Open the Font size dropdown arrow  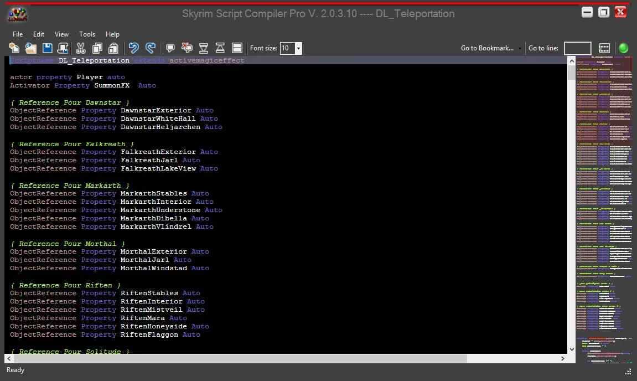[x=299, y=48]
